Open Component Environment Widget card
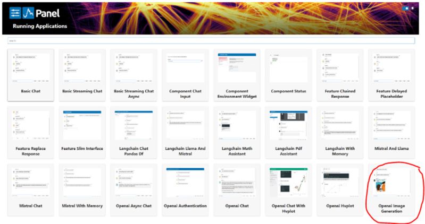 (237, 75)
